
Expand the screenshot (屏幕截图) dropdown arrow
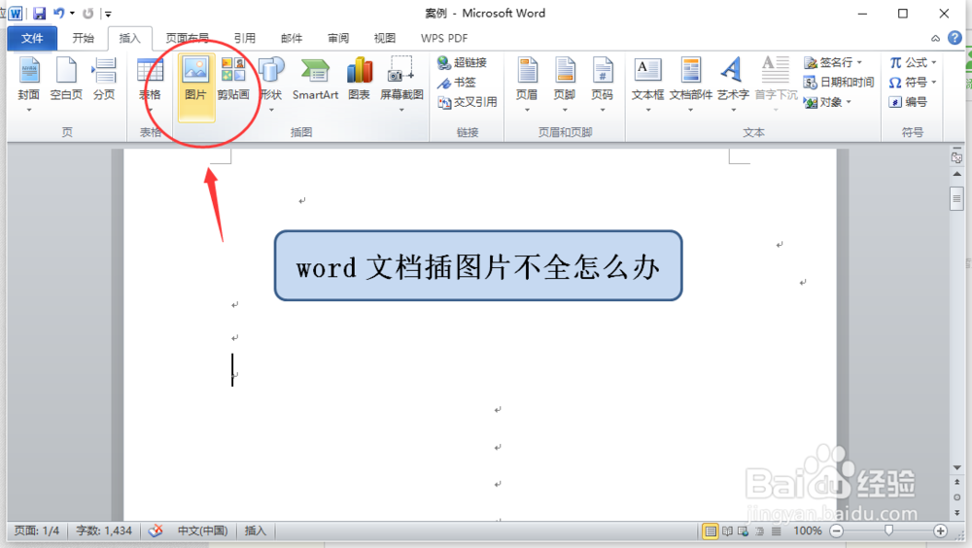tap(401, 111)
